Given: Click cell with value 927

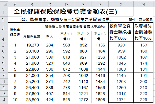Looking at the screenshot, I should coord(83,57).
